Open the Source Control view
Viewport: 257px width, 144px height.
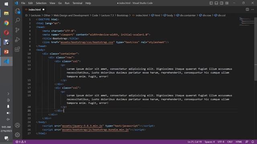[17, 30]
